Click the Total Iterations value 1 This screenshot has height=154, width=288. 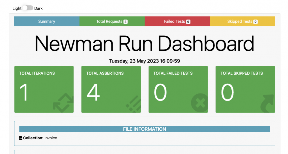(24, 92)
